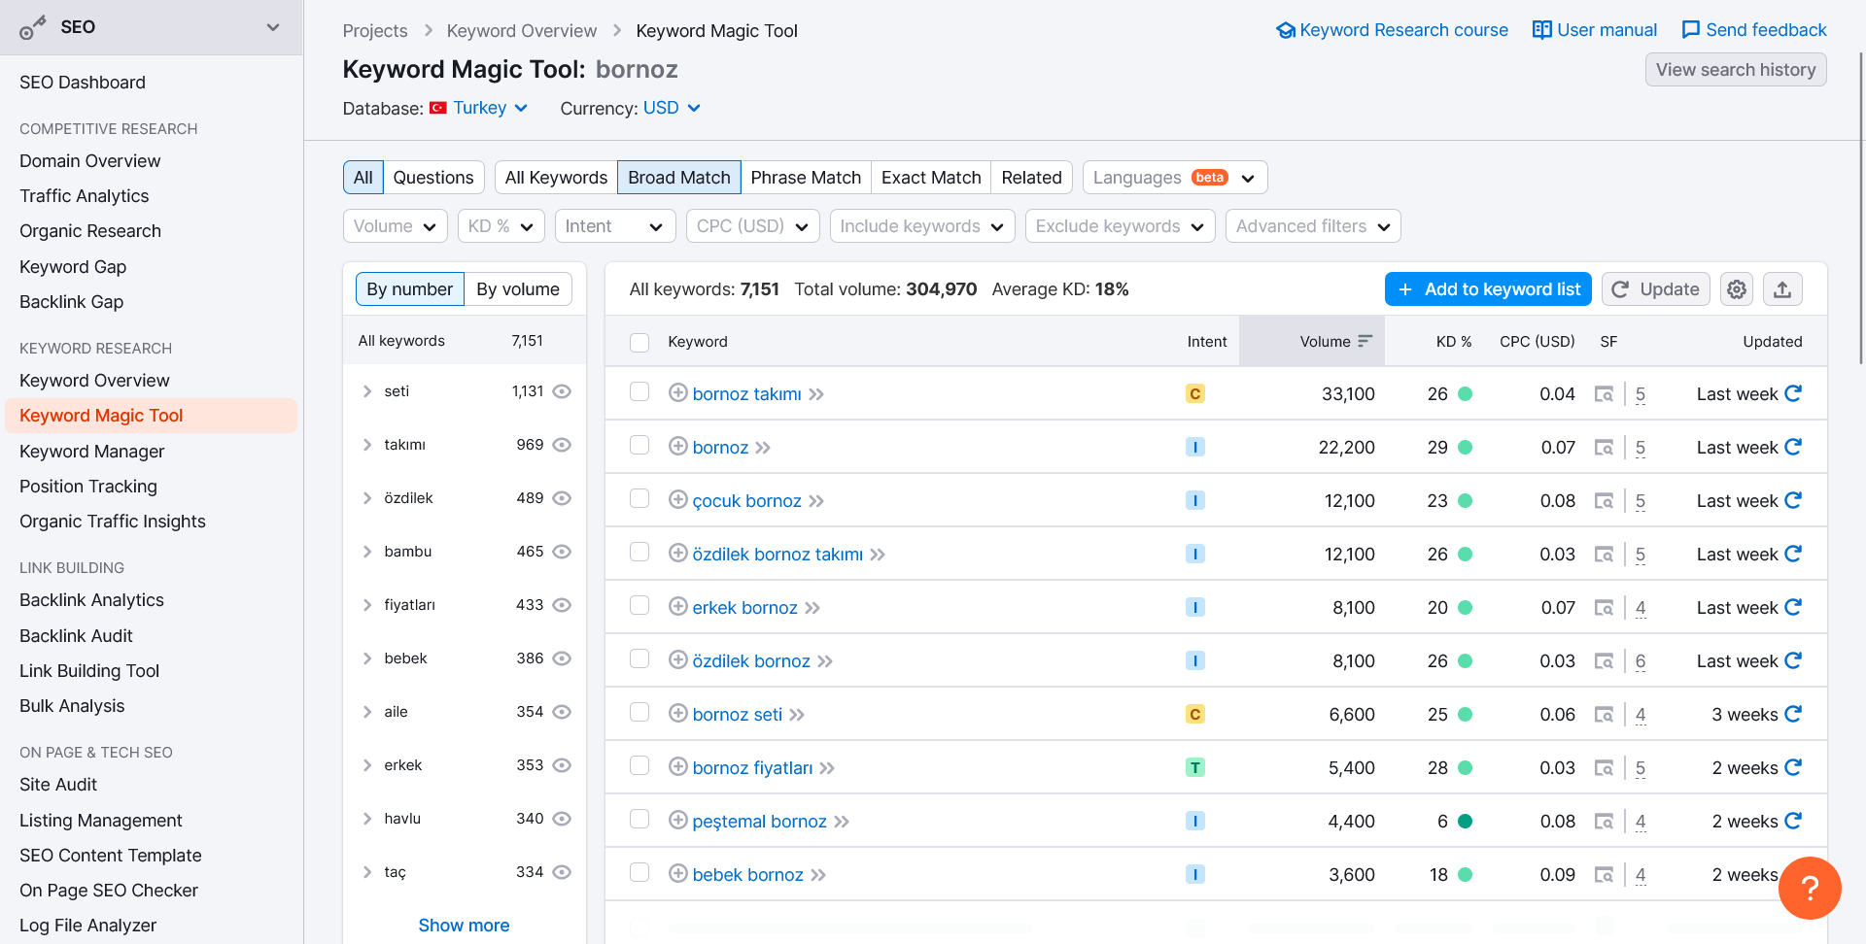Viewport: 1866px width, 944px height.
Task: Add 'bornoz fiyatları' via plus icon
Action: (678, 767)
